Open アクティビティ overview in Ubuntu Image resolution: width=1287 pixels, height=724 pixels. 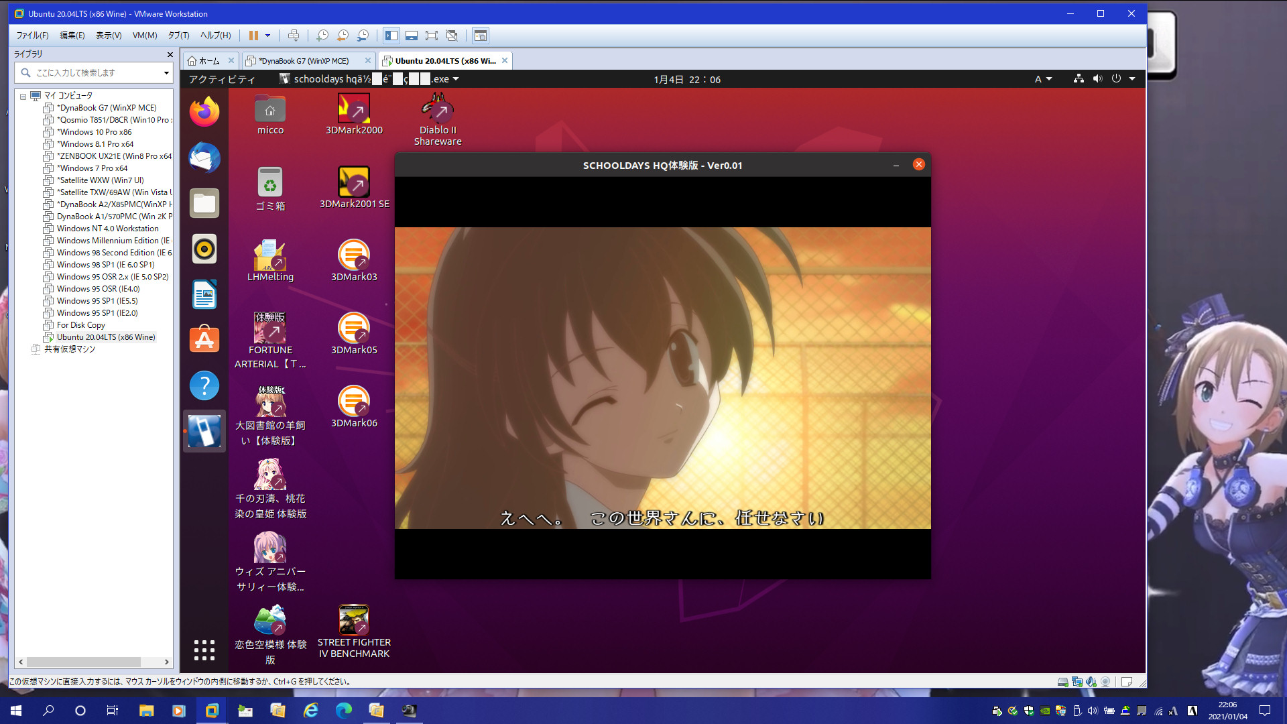[222, 79]
